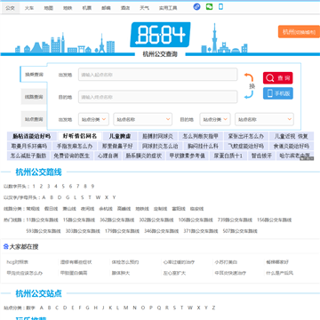Open the 酒店 tab in top navigation
Screen dimensions: 320x320
125,8
